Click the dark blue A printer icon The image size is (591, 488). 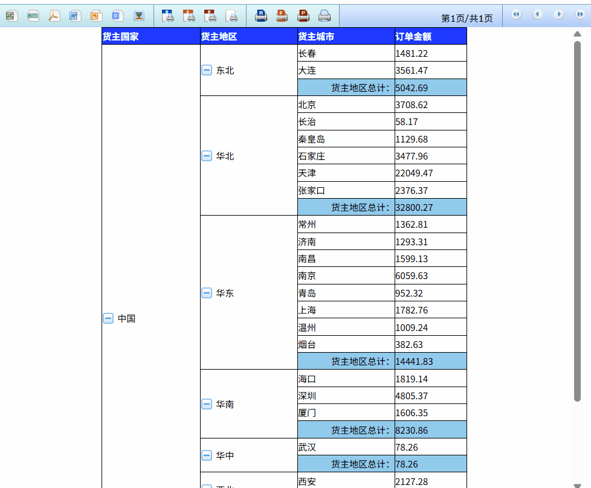[x=261, y=16]
